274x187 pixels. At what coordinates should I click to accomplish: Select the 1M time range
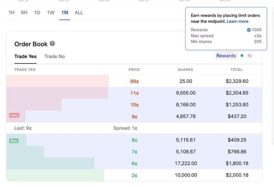pos(65,13)
